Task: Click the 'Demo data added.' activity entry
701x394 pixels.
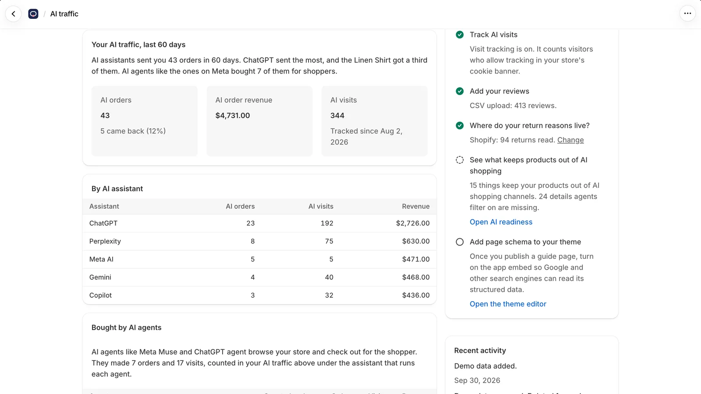Action: click(x=485, y=366)
